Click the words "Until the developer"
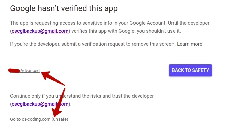Viewport: 230px width, 132px height. [x=189, y=23]
